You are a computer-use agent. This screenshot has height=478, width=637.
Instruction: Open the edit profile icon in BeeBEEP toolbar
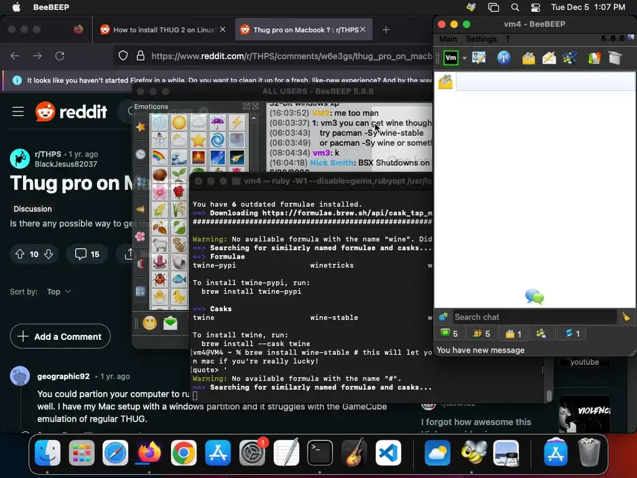pyautogui.click(x=479, y=58)
